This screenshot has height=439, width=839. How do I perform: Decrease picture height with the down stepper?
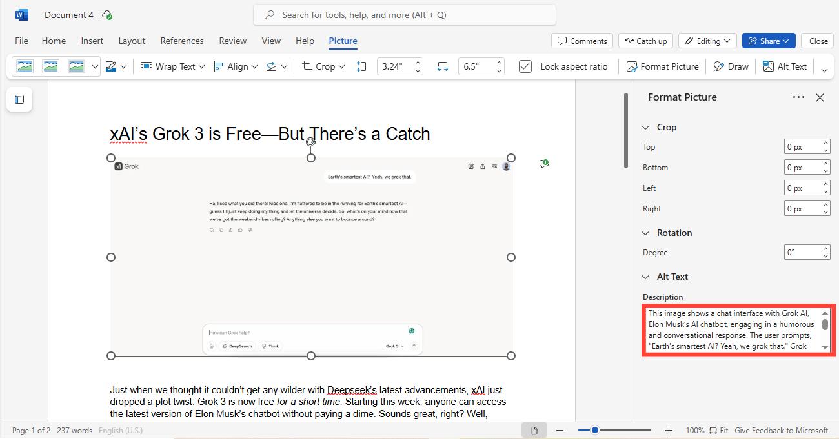point(418,71)
